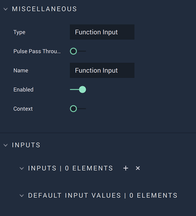Click the Inputs 0 Elements label
196x216 pixels.
point(71,168)
